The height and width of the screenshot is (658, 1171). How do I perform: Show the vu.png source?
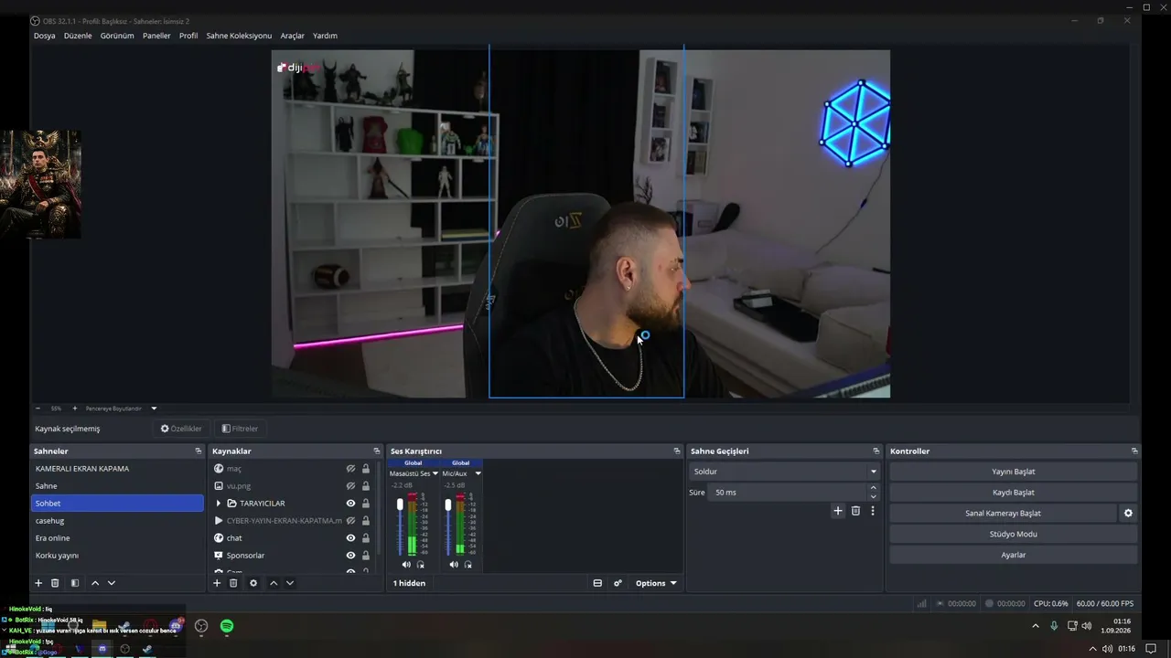[350, 486]
